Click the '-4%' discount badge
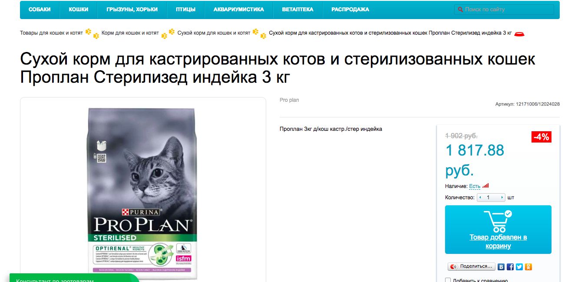The image size is (581, 282). coord(541,137)
